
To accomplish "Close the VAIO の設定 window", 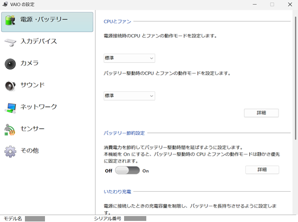I will point(290,4).
